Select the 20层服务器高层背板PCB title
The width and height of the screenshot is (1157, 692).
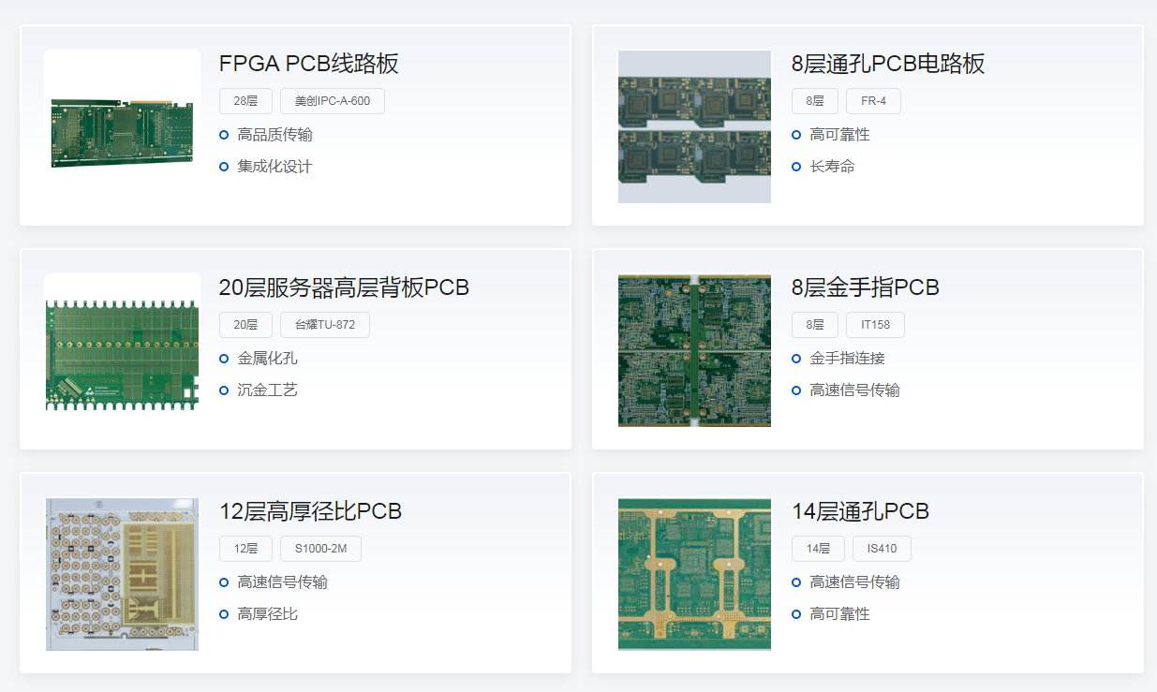point(344,287)
